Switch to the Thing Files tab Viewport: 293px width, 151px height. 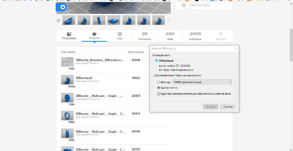(94, 36)
